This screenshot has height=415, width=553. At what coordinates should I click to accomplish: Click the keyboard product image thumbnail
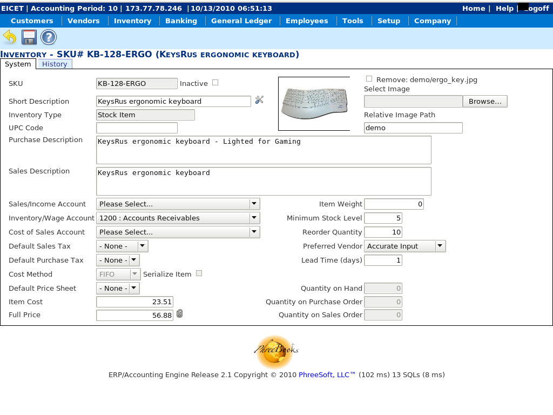(x=314, y=104)
